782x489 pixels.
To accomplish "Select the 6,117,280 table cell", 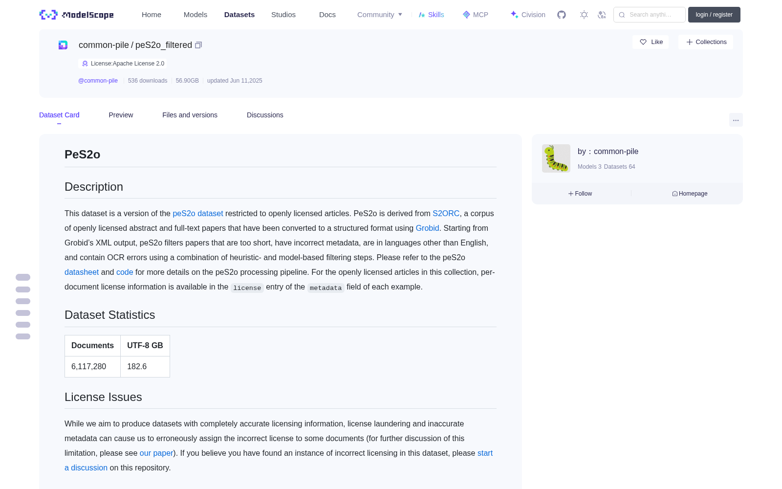I will (92, 367).
